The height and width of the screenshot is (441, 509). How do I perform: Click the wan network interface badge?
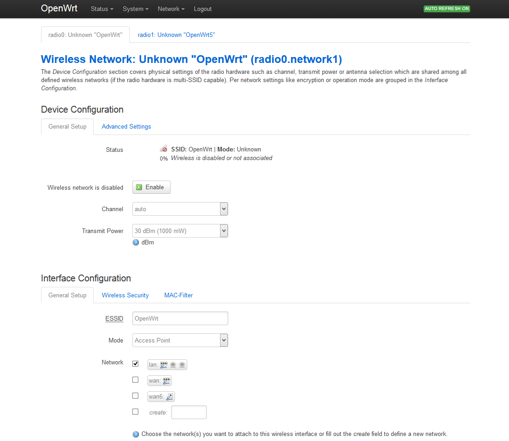[159, 381]
